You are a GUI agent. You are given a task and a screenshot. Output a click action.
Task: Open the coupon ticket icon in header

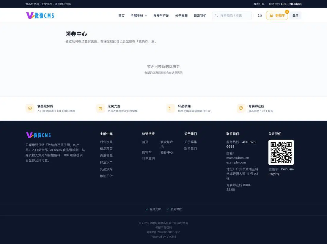point(260,15)
